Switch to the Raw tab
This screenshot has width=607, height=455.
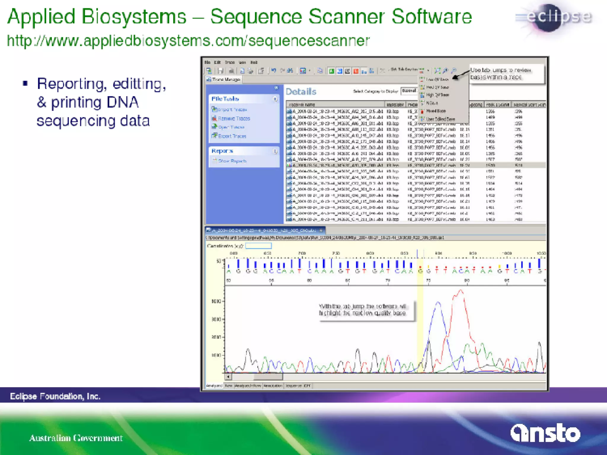228,386
